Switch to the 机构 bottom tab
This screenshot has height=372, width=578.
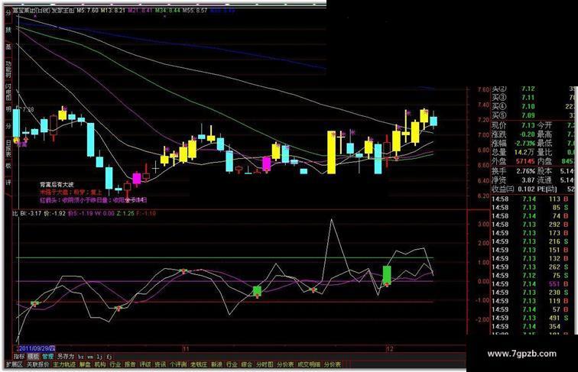click(100, 364)
